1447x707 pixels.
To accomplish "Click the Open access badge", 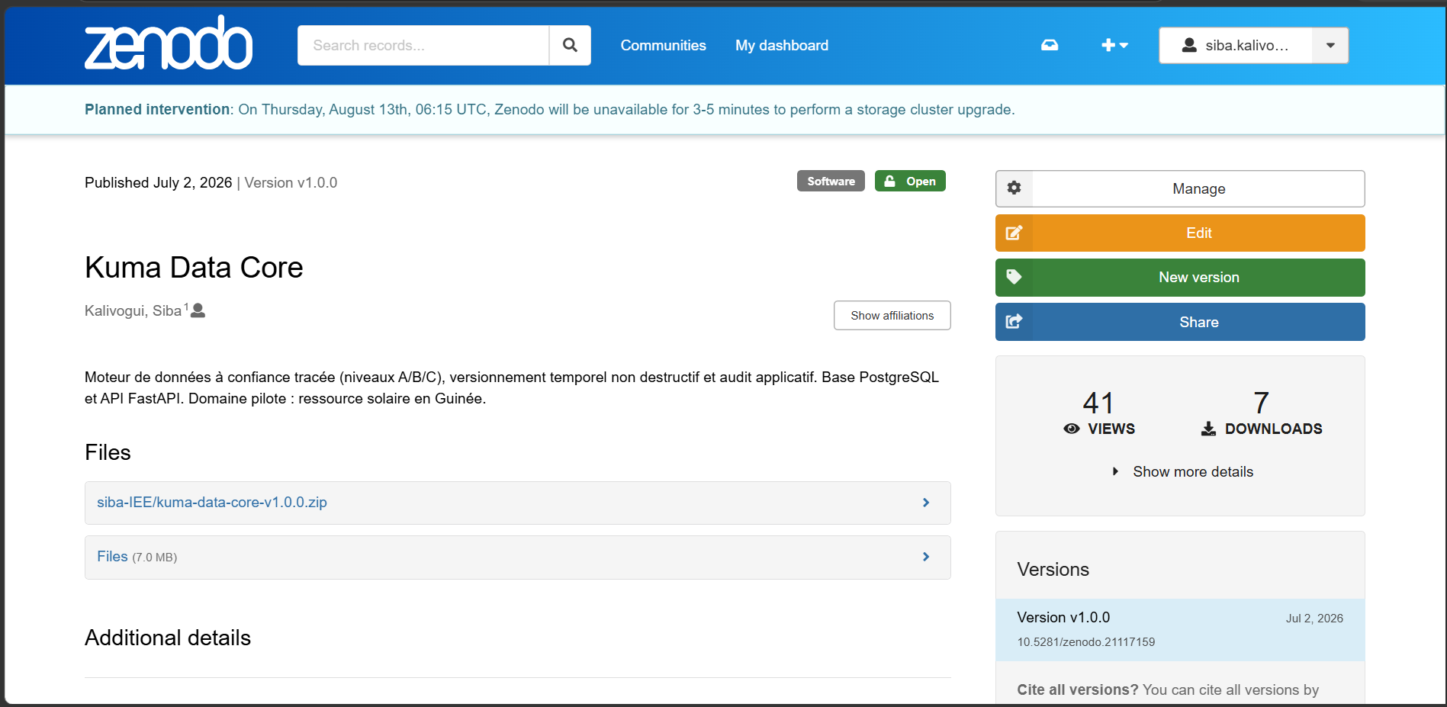I will [x=910, y=181].
